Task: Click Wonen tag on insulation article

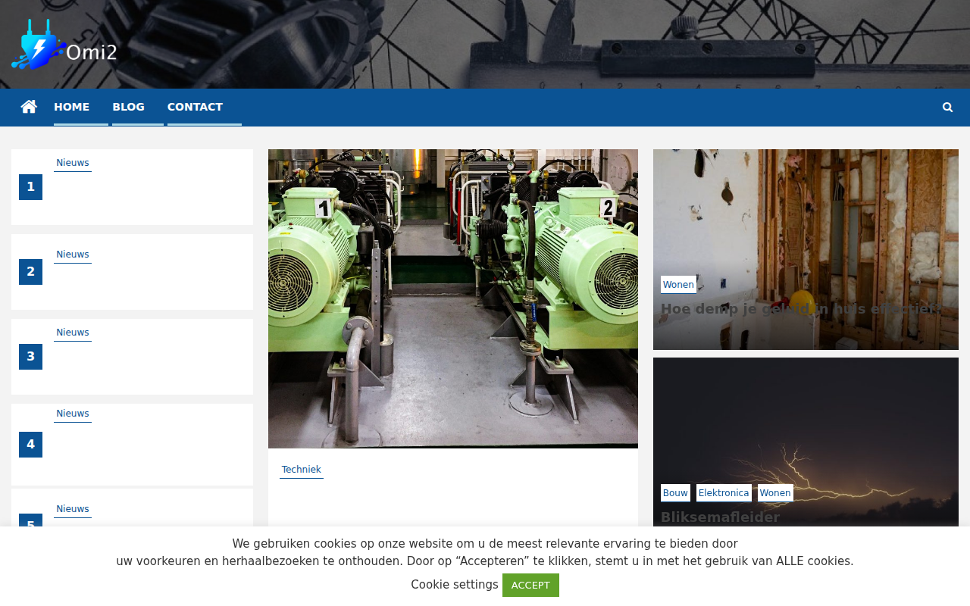Action: tap(678, 285)
